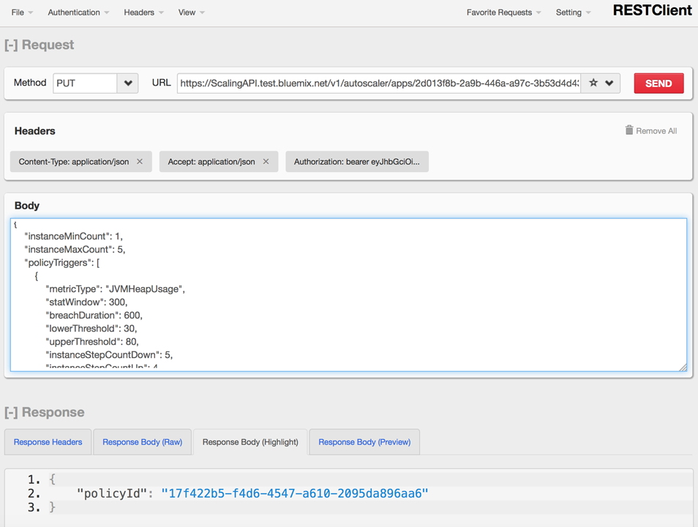
Task: Expand the URL history chevron
Action: click(x=609, y=83)
